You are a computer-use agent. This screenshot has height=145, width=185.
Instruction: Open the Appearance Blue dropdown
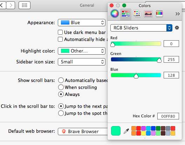point(82,22)
